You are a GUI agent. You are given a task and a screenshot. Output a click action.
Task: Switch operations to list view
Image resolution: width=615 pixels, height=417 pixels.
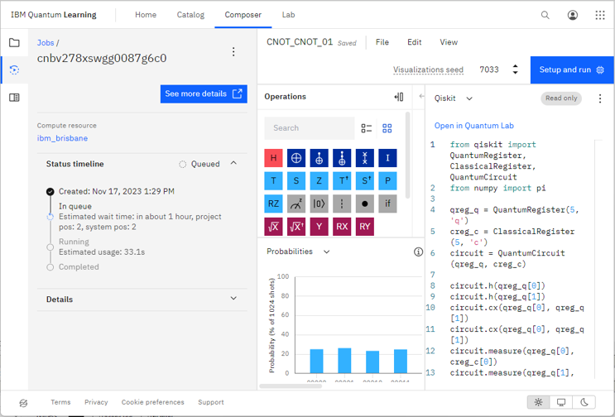(367, 128)
